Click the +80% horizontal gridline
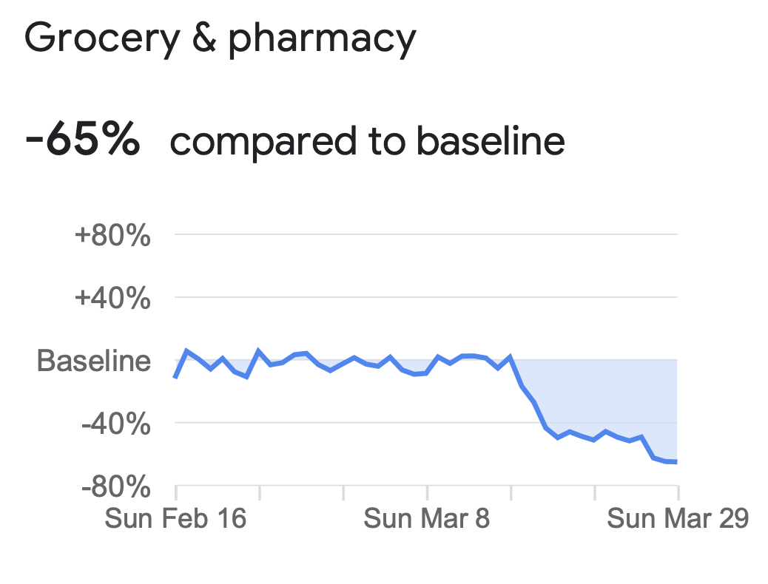 (x=425, y=234)
